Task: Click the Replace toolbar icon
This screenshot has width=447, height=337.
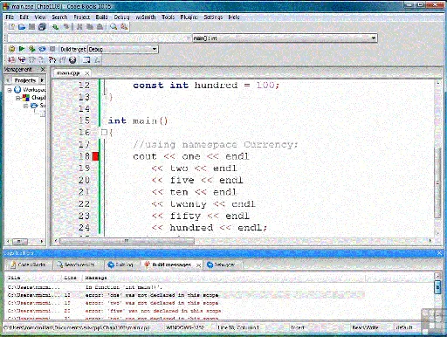Action: [x=124, y=27]
